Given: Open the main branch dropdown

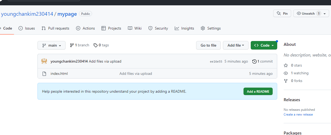Looking at the screenshot, I should pyautogui.click(x=51, y=45).
